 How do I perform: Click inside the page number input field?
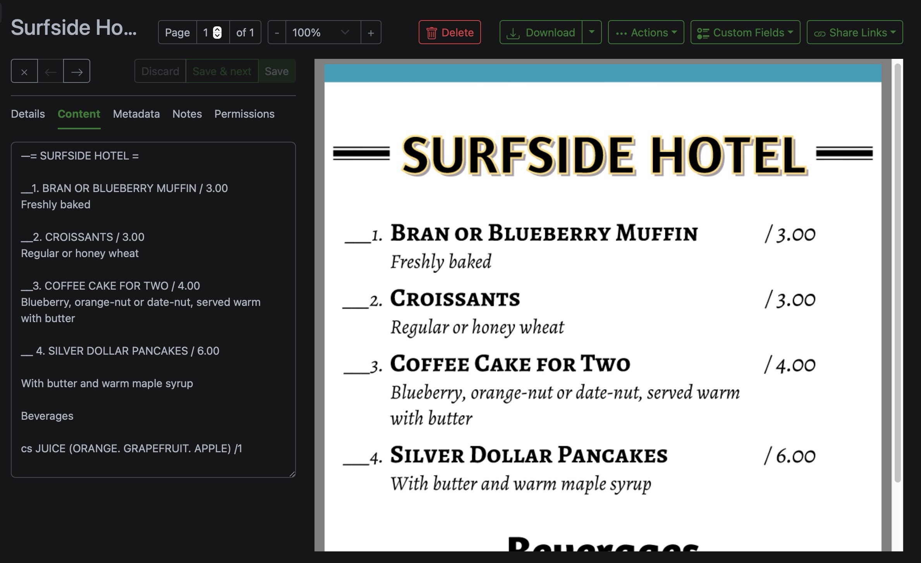206,32
